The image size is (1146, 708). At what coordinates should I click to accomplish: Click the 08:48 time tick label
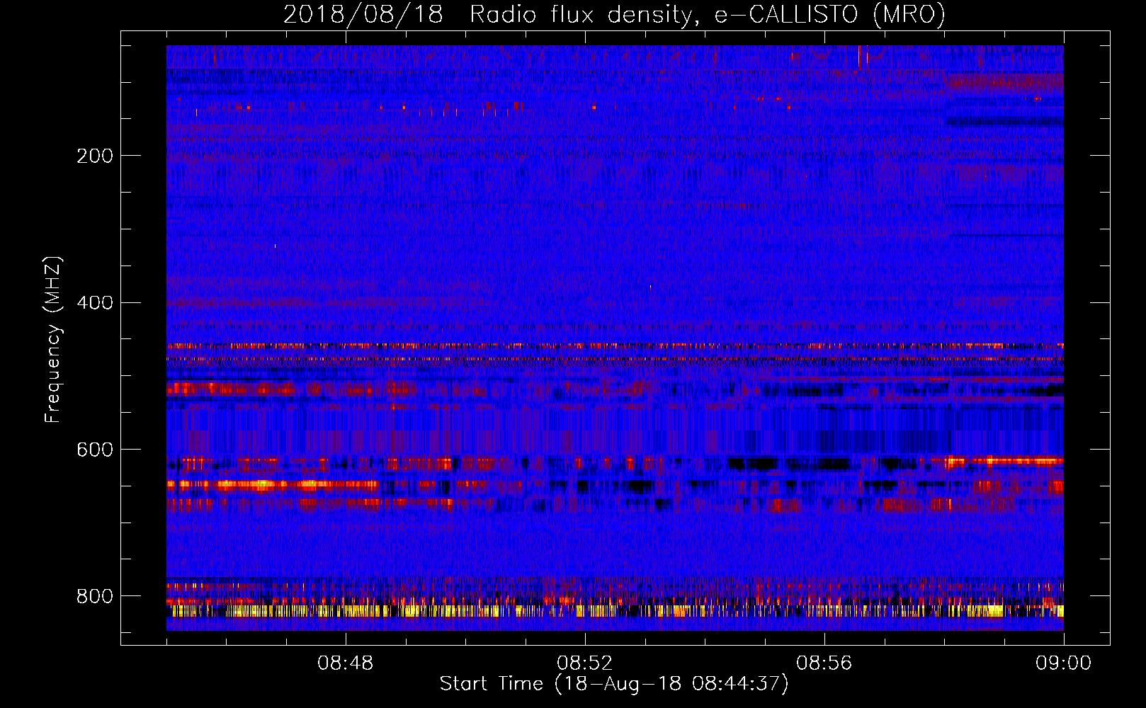(346, 663)
